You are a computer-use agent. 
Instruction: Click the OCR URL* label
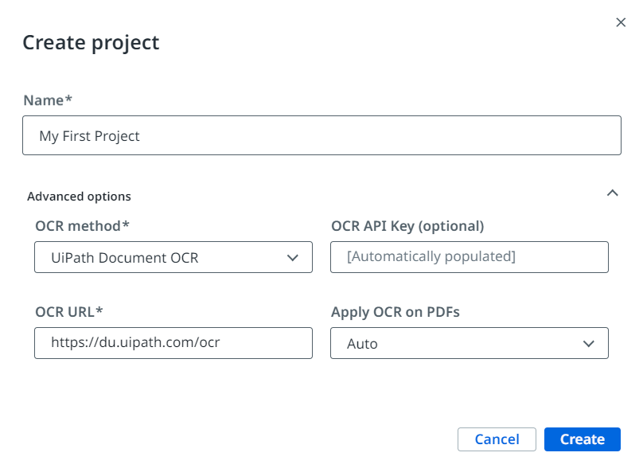click(x=69, y=312)
